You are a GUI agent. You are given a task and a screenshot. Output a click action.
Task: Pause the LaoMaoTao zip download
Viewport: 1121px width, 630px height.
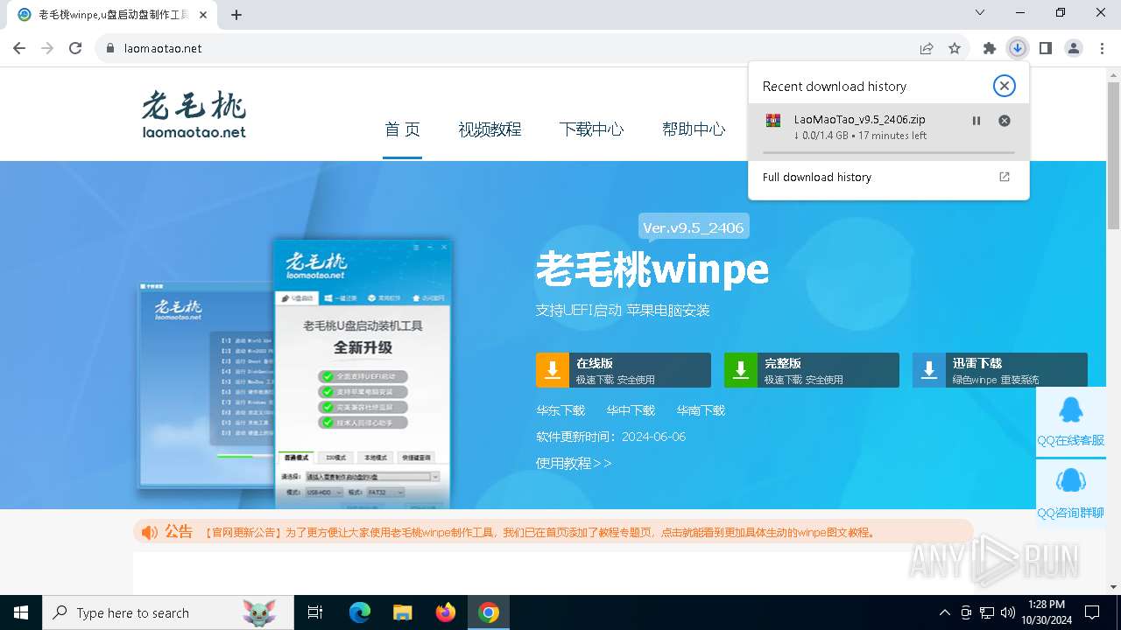tap(976, 121)
